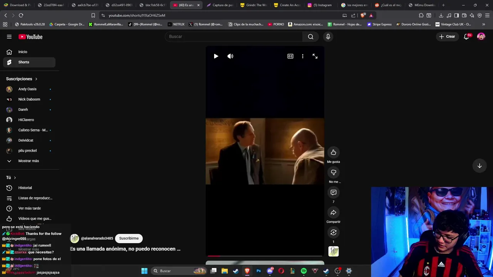This screenshot has height=277, width=493.
Task: Open the Brave Shields lion icon
Action: (363, 15)
